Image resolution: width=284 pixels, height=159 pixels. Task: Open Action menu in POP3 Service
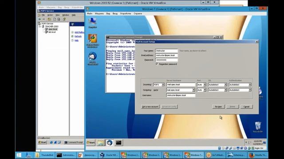(50, 15)
